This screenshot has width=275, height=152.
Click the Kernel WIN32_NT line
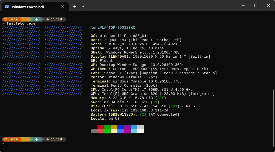pos(134,44)
